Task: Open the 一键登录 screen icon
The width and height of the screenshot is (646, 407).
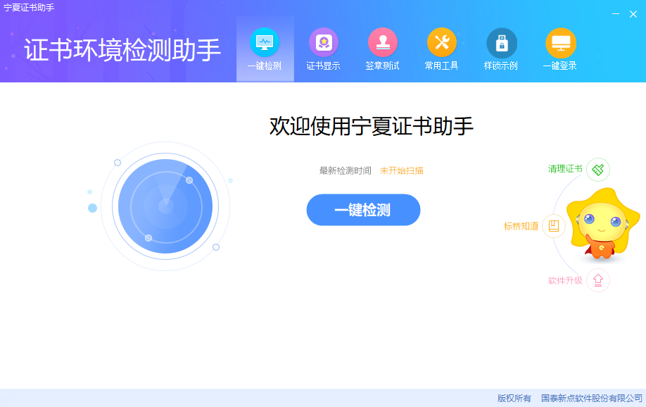Action: pos(560,43)
